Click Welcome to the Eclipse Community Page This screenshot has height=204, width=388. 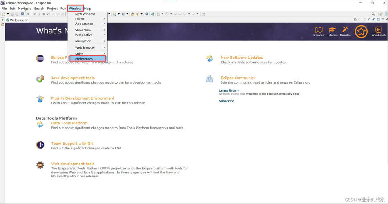[x=273, y=94]
